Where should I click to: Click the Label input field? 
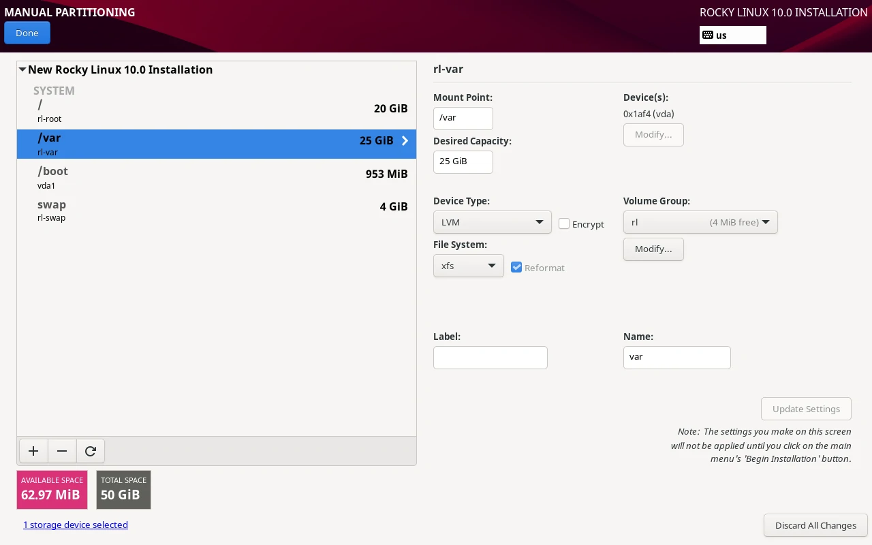click(490, 358)
